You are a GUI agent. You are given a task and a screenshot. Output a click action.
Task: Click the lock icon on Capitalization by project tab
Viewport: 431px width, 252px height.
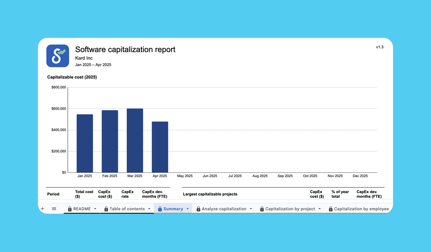coord(262,209)
